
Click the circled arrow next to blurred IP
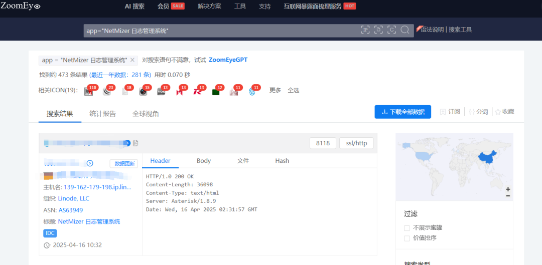point(90,163)
